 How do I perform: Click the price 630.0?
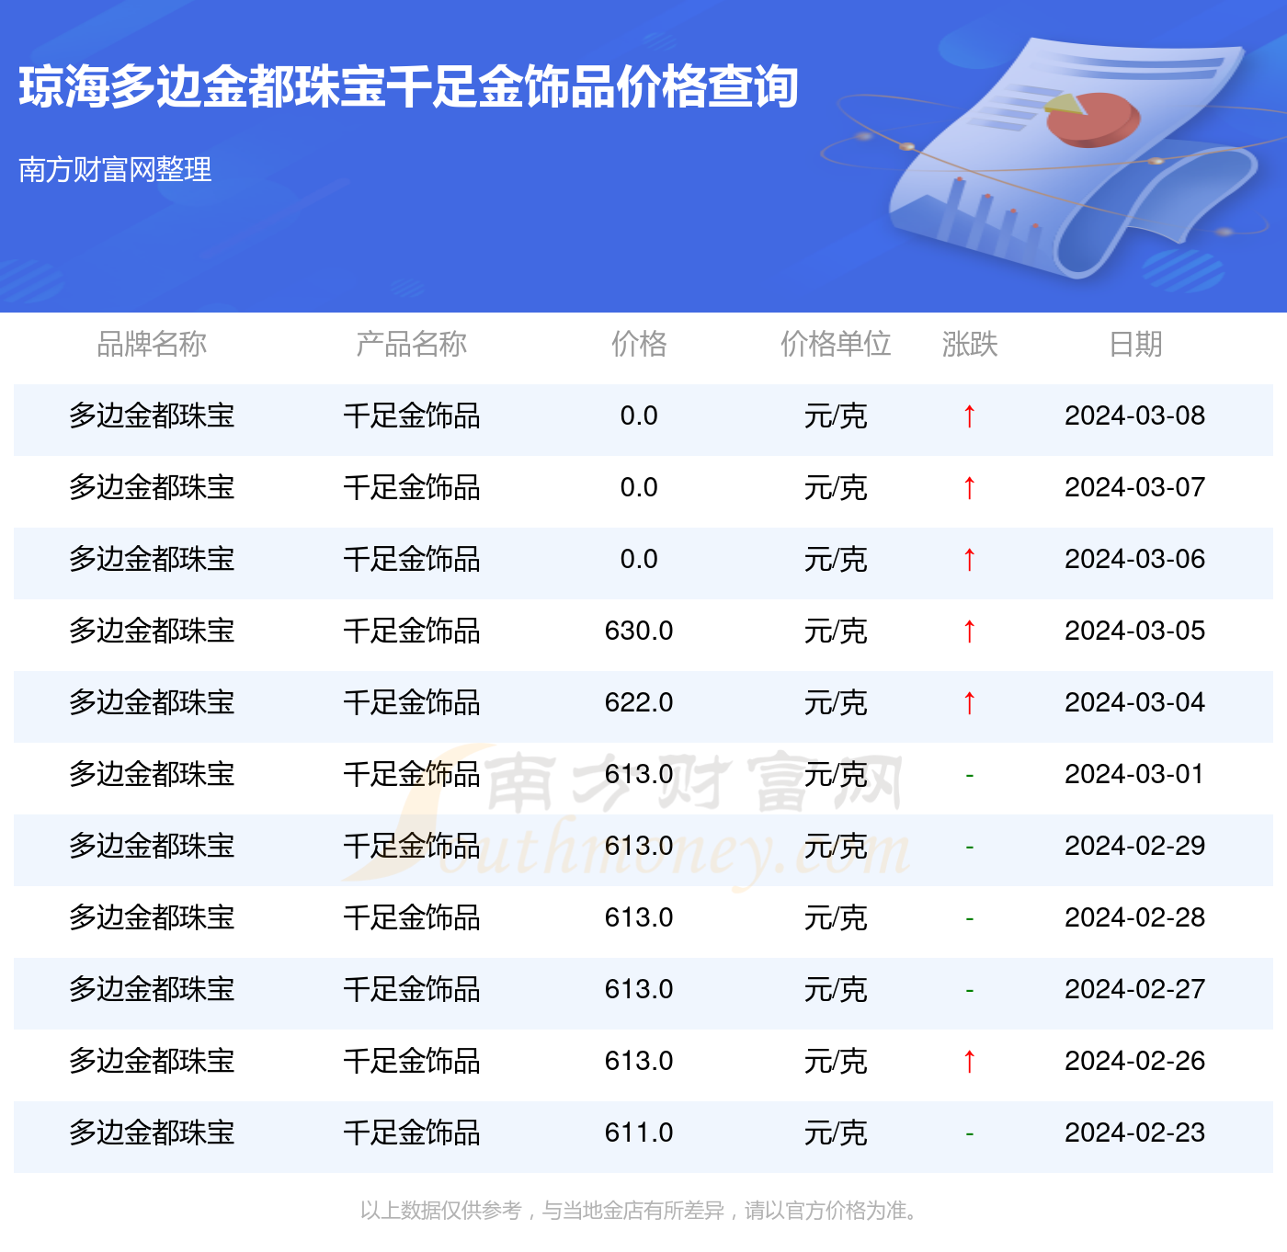pos(639,631)
